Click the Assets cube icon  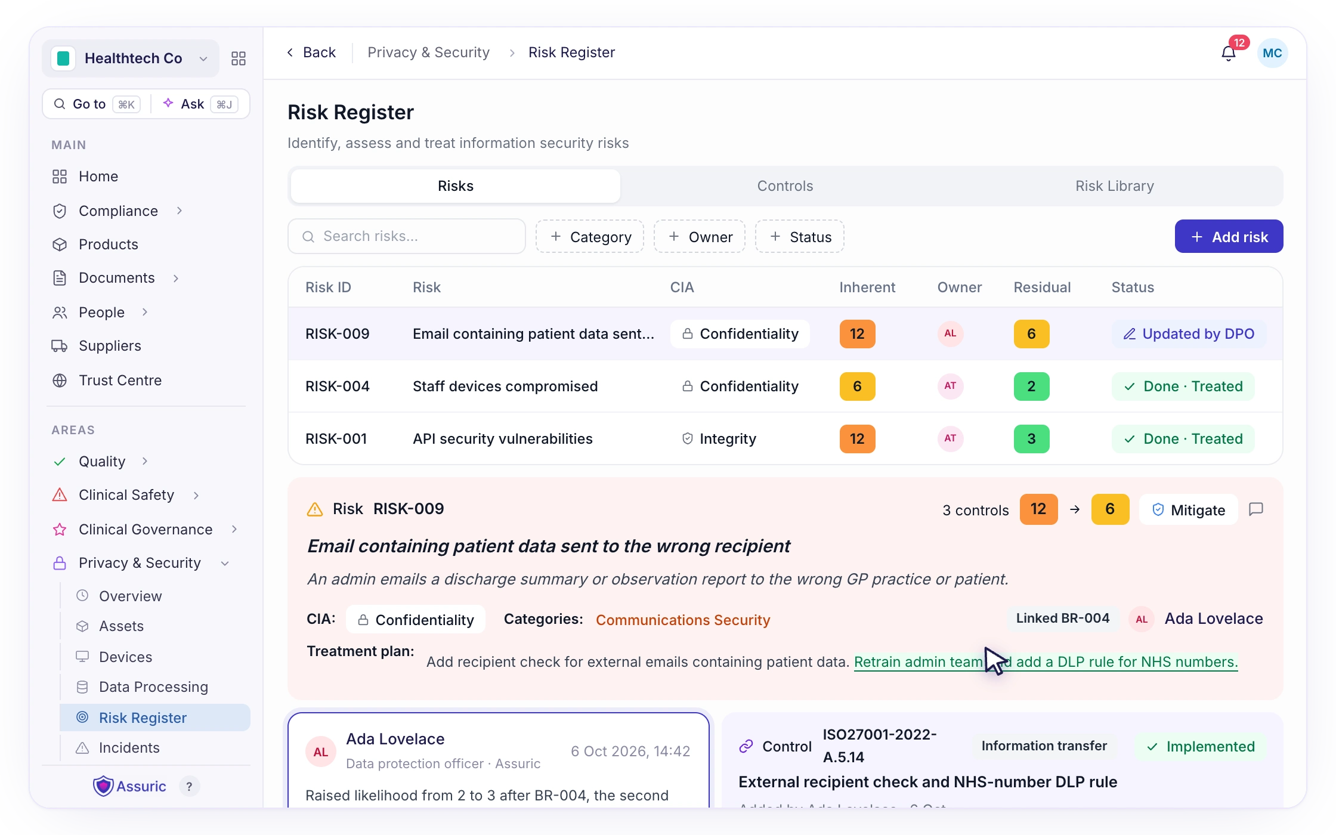tap(82, 626)
